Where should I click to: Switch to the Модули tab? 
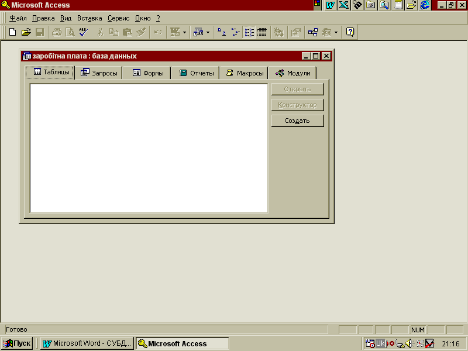292,73
